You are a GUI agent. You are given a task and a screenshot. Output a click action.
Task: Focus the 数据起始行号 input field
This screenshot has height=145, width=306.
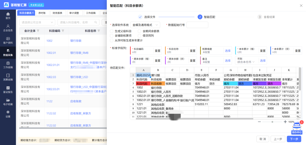pos(197,25)
